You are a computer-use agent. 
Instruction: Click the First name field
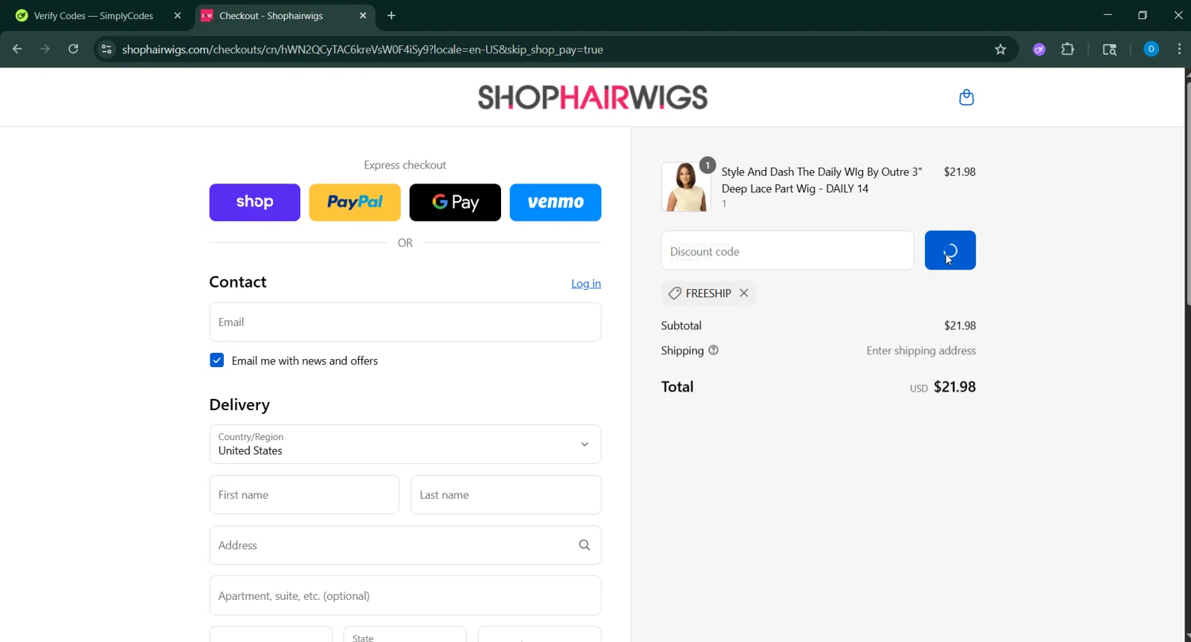pos(304,494)
